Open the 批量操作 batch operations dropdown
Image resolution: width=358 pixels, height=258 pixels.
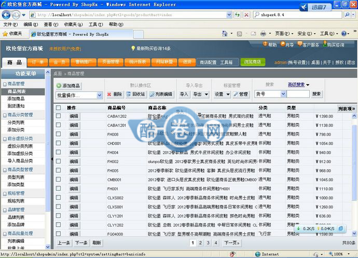pos(79,96)
